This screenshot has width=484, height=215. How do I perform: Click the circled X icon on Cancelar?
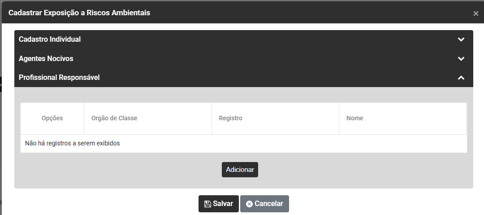click(249, 204)
